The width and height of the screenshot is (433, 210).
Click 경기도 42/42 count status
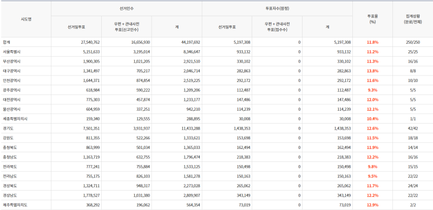[x=412, y=128]
